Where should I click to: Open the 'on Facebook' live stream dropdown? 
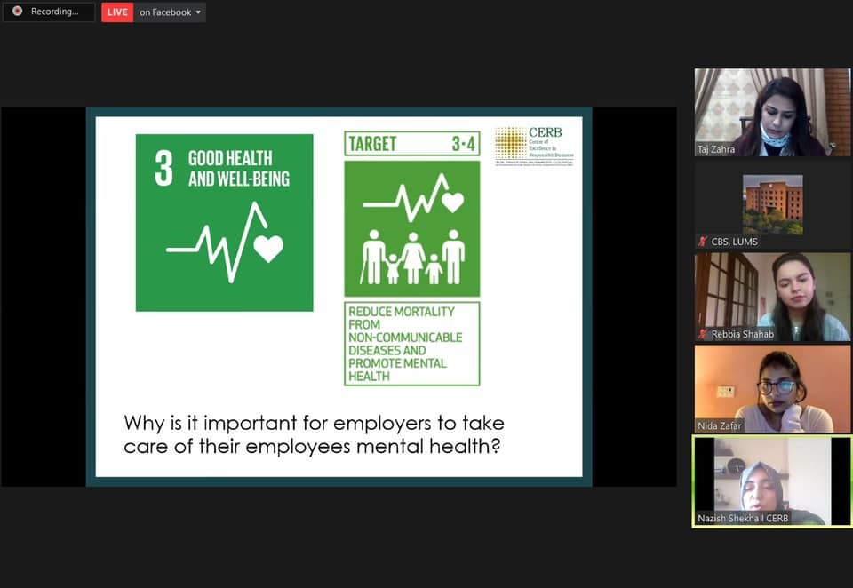[170, 12]
